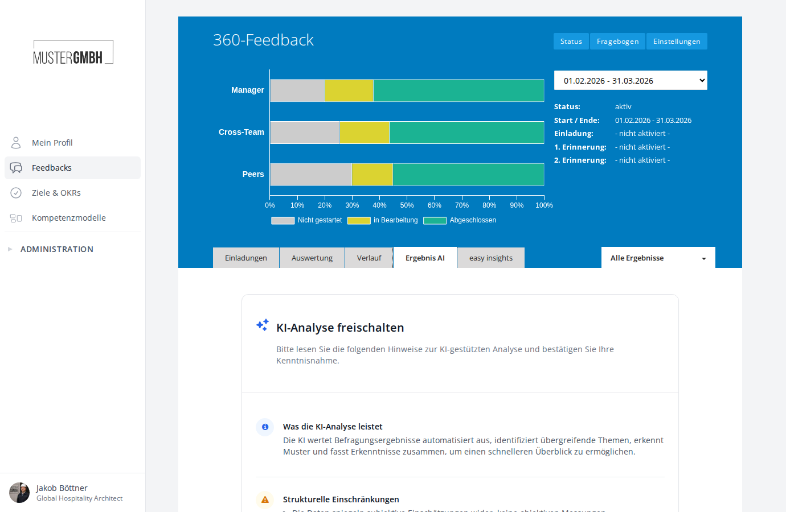Click the Ziele & OKRs checkmark icon
Viewport: 786px width, 512px height.
click(x=16, y=193)
